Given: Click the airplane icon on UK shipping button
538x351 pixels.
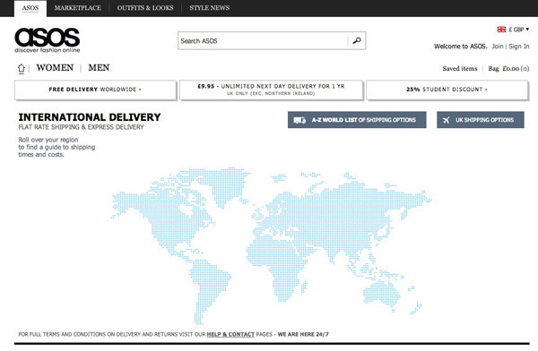Looking at the screenshot, I should click(446, 120).
